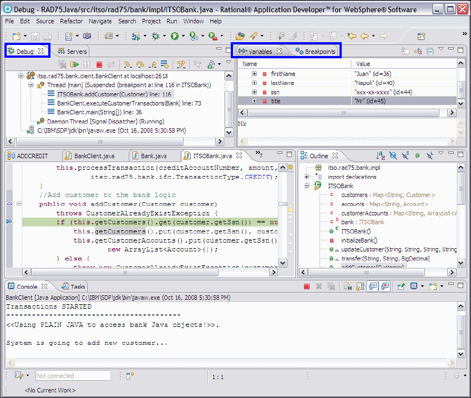Screen dimensions: 471x398
Task: Expand the firstName variable node
Action: [x=254, y=74]
